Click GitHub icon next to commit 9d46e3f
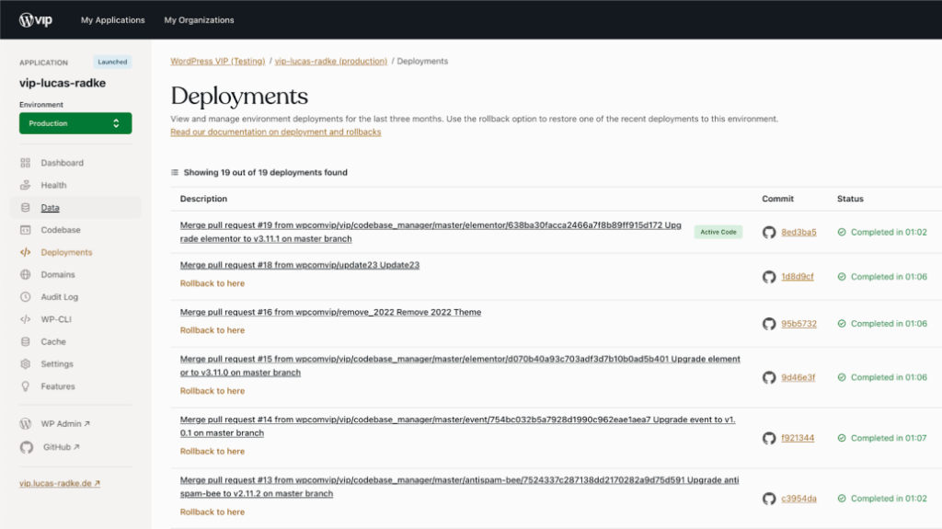Screen dimensions: 942x529 [x=769, y=377]
